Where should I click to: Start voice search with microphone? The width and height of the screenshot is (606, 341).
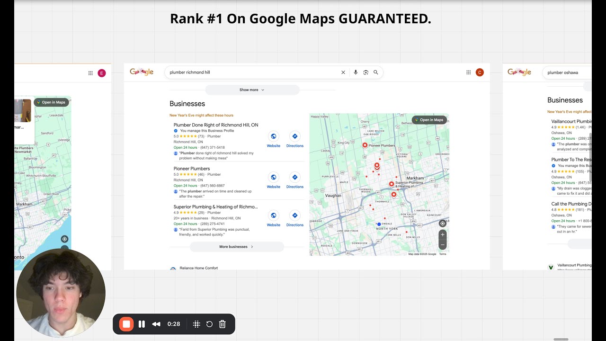pos(356,72)
